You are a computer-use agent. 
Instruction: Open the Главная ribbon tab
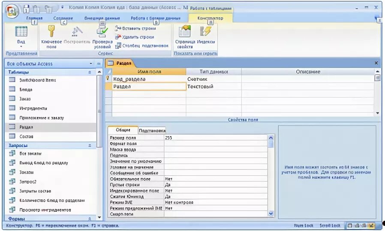click(34, 18)
